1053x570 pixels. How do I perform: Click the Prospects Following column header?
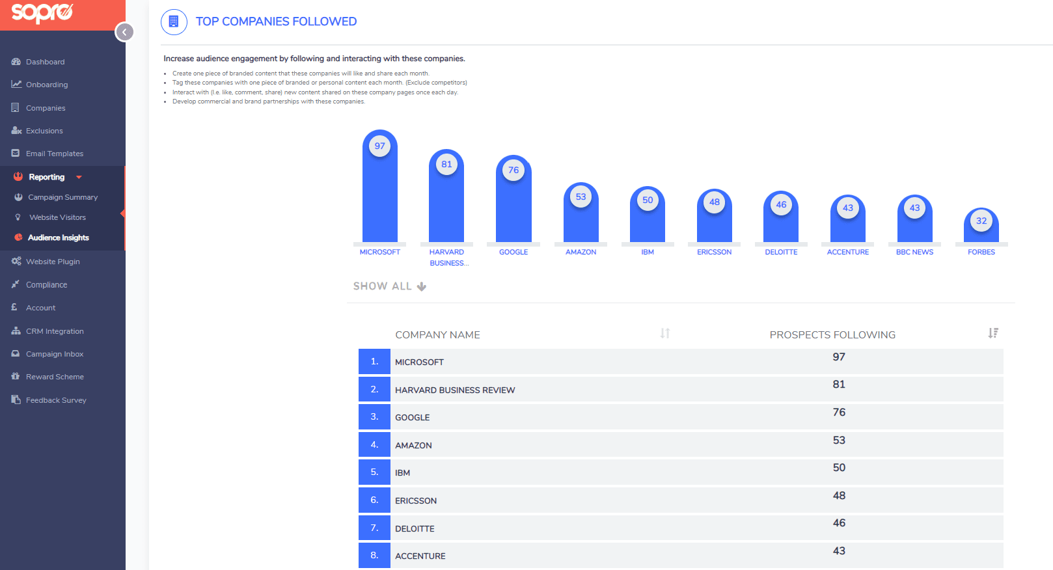(832, 334)
